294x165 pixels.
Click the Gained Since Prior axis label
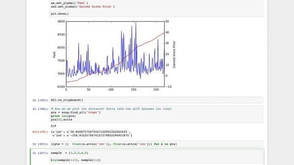174,55
